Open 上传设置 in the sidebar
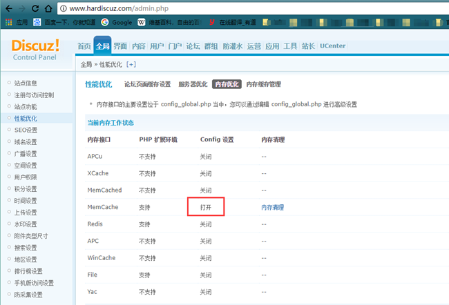This screenshot has width=449, height=305. (26, 213)
